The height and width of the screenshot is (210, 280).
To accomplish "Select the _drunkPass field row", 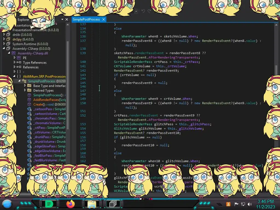I will (49, 137).
